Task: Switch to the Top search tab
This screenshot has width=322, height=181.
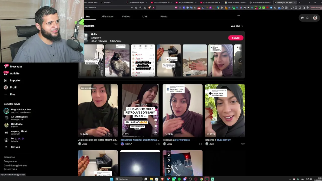Action: coord(88,17)
